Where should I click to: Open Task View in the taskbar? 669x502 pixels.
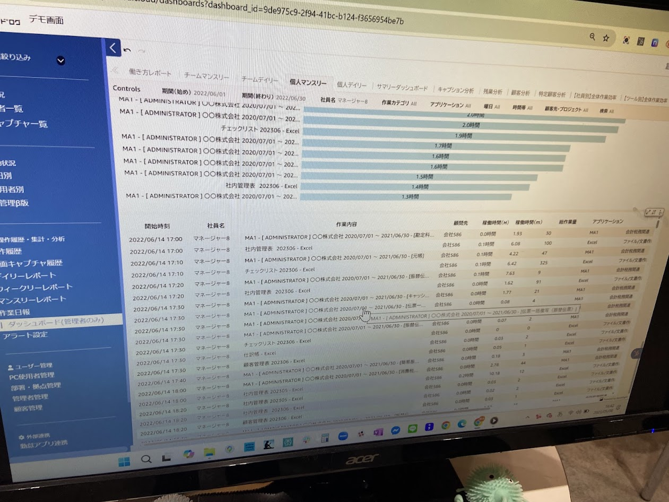click(x=166, y=457)
